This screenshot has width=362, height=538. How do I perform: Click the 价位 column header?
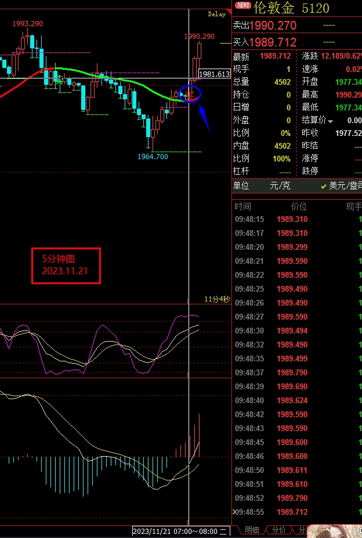pyautogui.click(x=299, y=207)
